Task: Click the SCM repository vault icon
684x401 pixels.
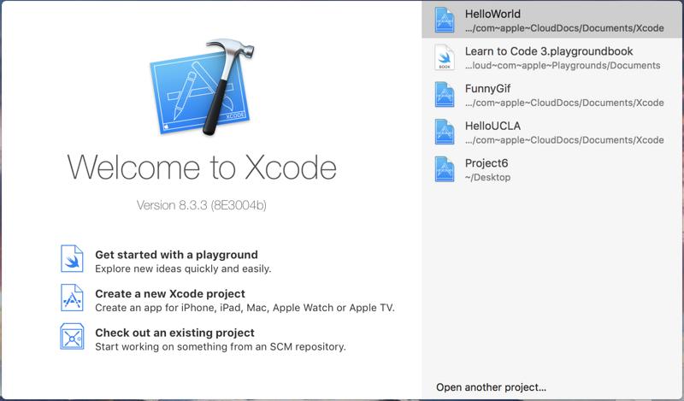Action: [x=72, y=336]
